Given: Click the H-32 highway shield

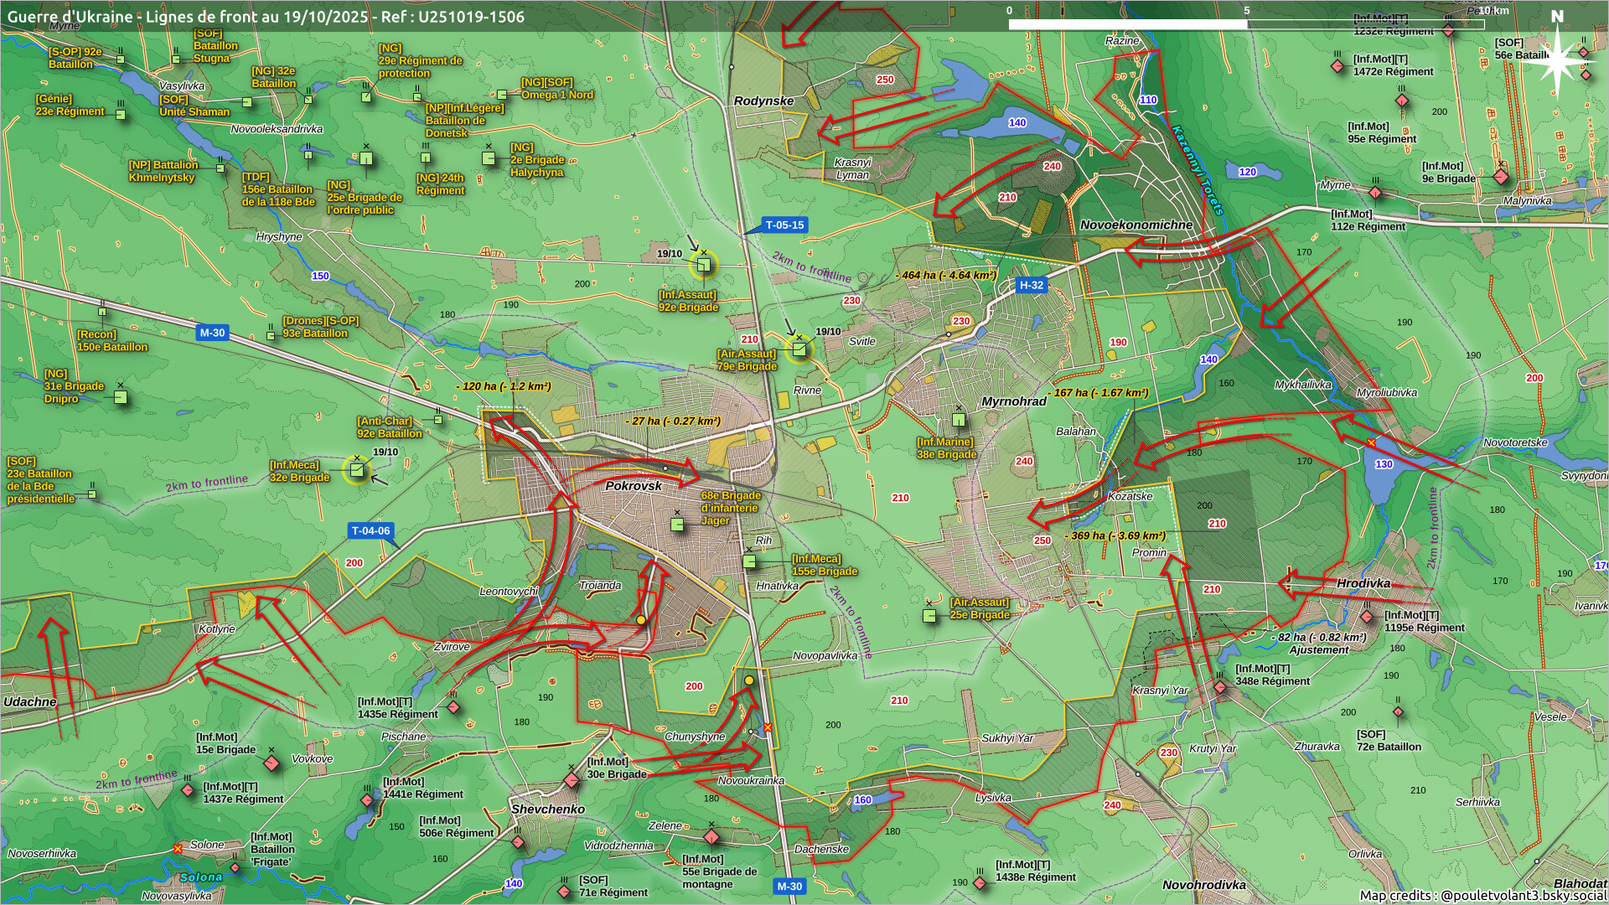Looking at the screenshot, I should (x=1031, y=285).
